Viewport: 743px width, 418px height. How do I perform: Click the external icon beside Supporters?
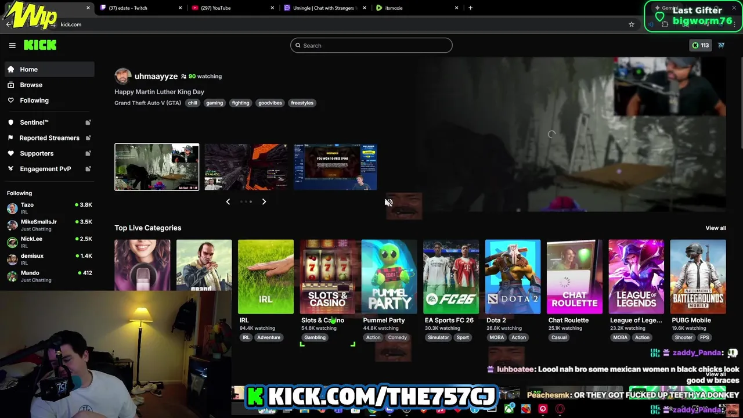[x=88, y=153]
